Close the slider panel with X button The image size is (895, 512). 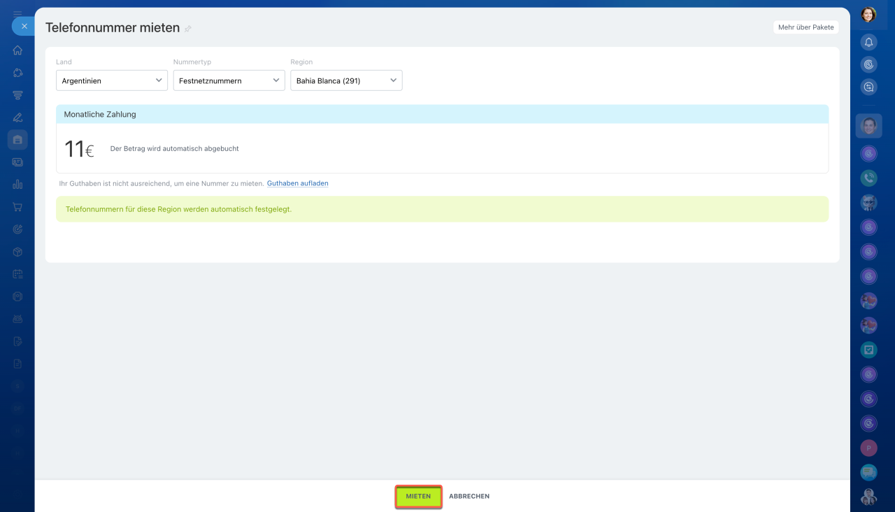coord(24,26)
